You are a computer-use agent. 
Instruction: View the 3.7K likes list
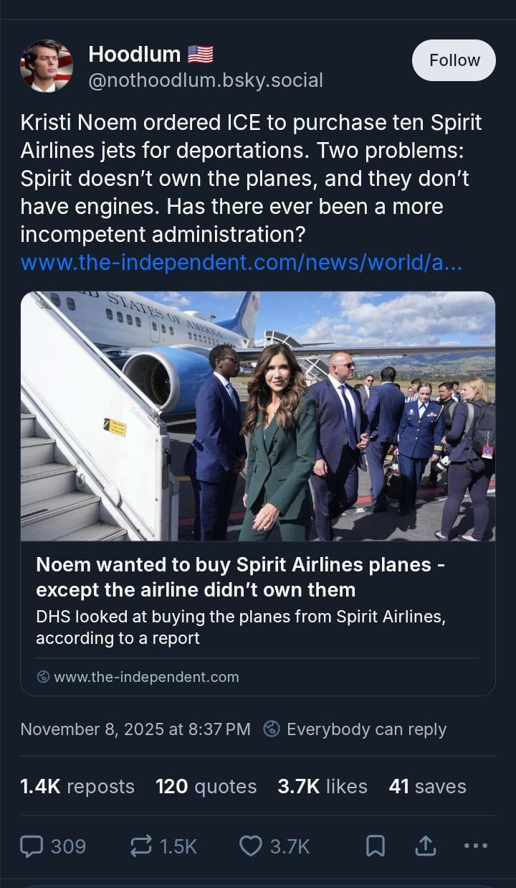click(x=322, y=786)
